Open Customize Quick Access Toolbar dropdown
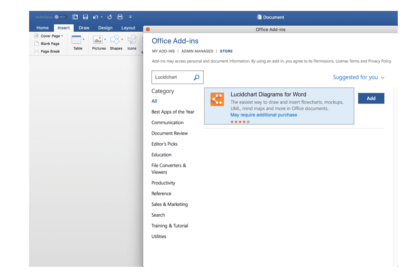 coord(130,17)
